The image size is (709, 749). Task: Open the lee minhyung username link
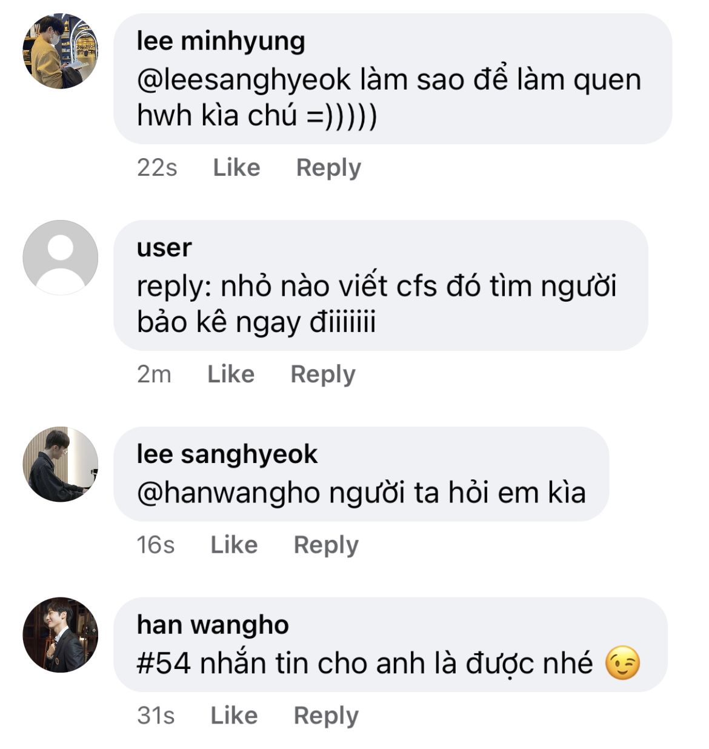[x=221, y=41]
